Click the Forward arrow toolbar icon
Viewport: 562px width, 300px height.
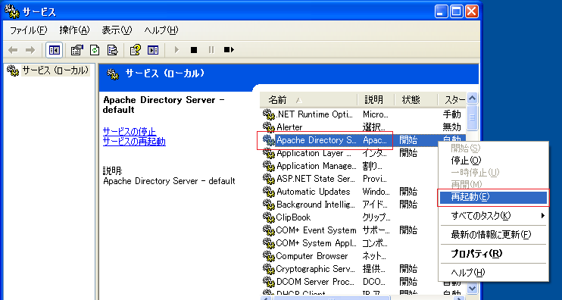(x=30, y=50)
